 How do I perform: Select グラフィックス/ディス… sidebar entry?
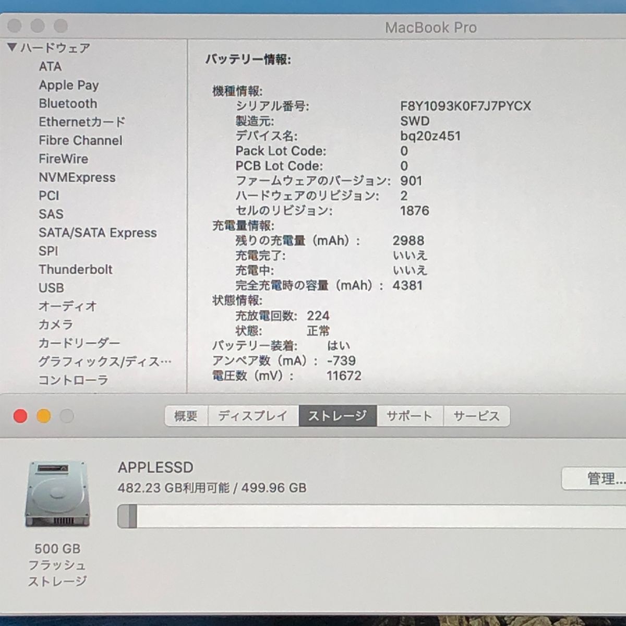point(104,362)
